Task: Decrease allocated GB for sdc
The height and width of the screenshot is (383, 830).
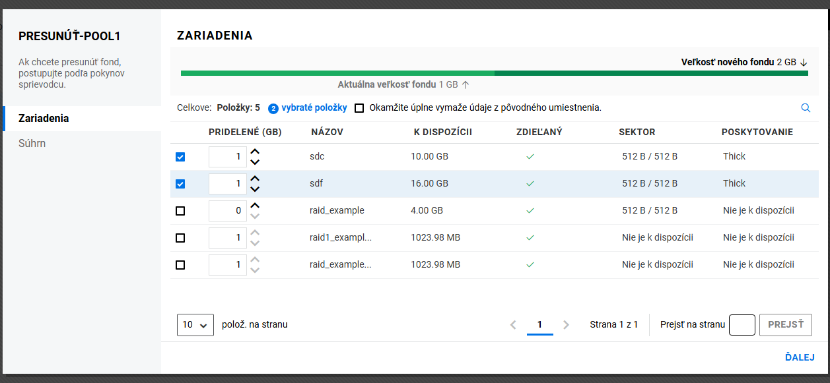Action: click(x=255, y=162)
